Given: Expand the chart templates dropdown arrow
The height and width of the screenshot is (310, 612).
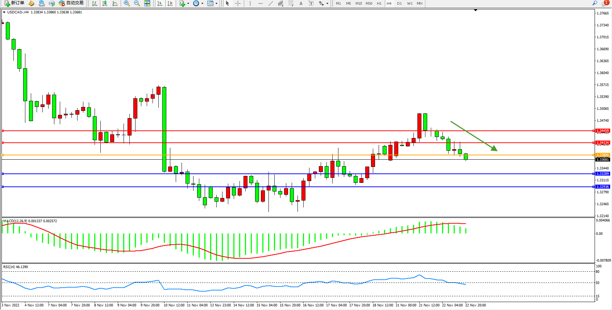Looking at the screenshot, I should coord(216,4).
